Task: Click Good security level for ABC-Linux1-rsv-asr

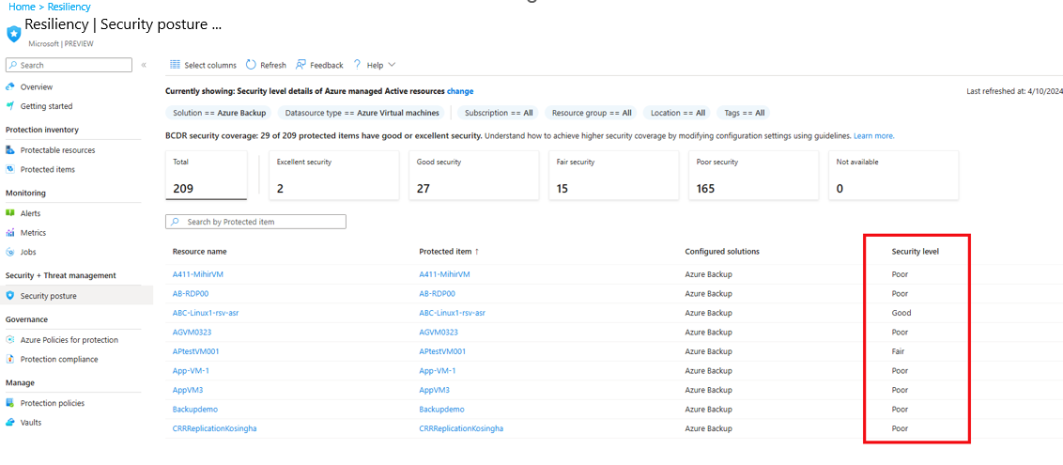Action: [901, 313]
